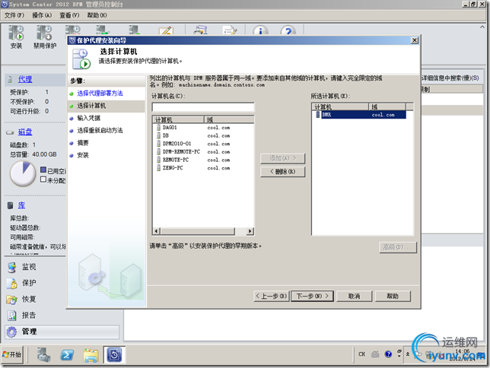Select DPM2010-01 in the computer list

point(177,144)
